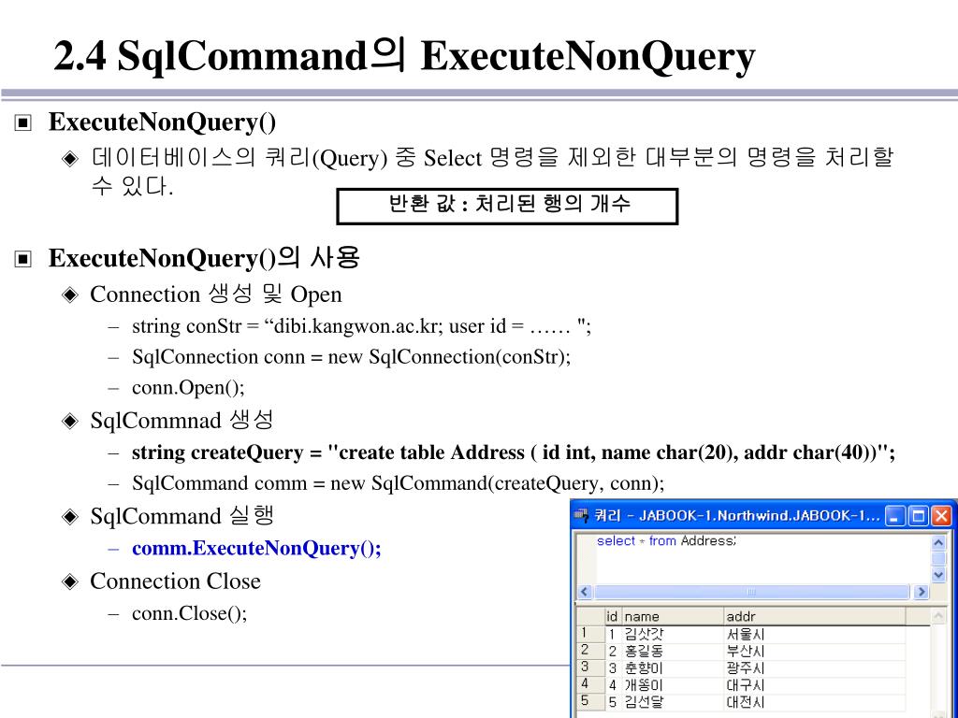This screenshot has width=958, height=718.
Task: Select row header 3 in results grid
Action: pos(589,668)
